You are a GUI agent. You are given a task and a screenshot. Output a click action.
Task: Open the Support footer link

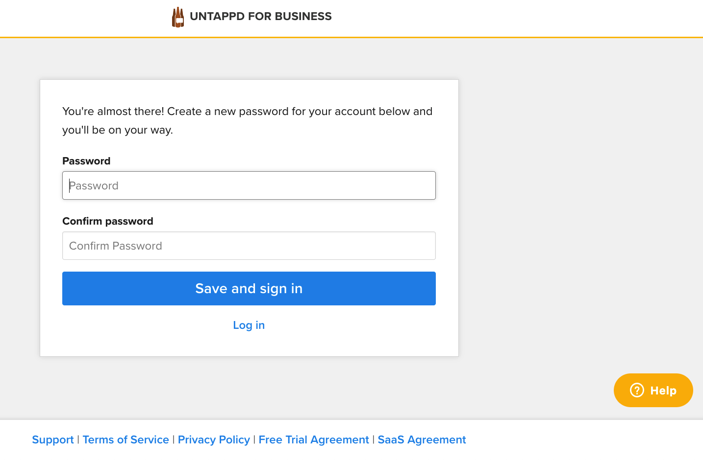(x=53, y=440)
